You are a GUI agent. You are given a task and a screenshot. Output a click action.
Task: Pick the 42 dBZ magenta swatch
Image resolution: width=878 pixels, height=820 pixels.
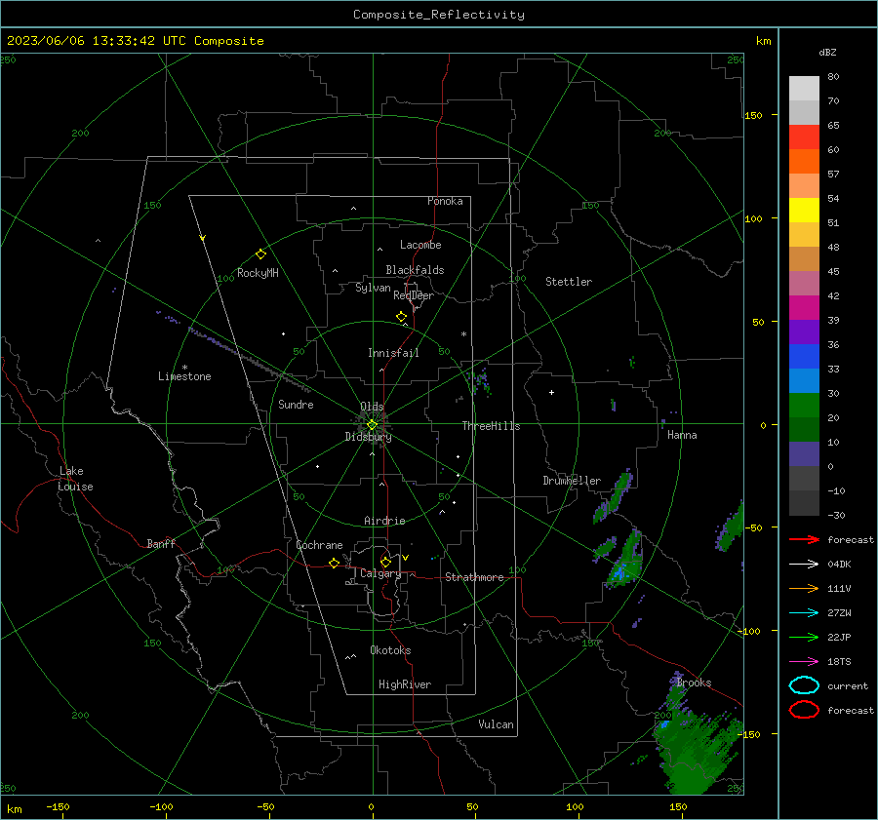coord(804,308)
